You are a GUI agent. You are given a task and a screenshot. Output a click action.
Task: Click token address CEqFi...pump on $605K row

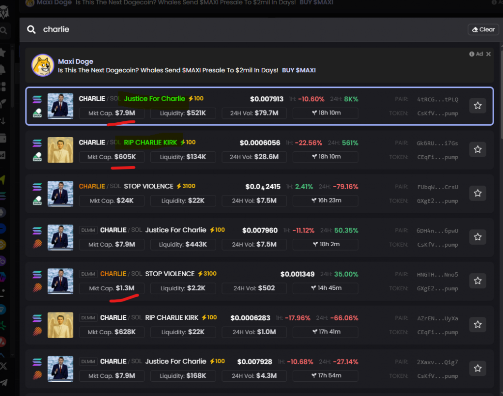(x=437, y=157)
